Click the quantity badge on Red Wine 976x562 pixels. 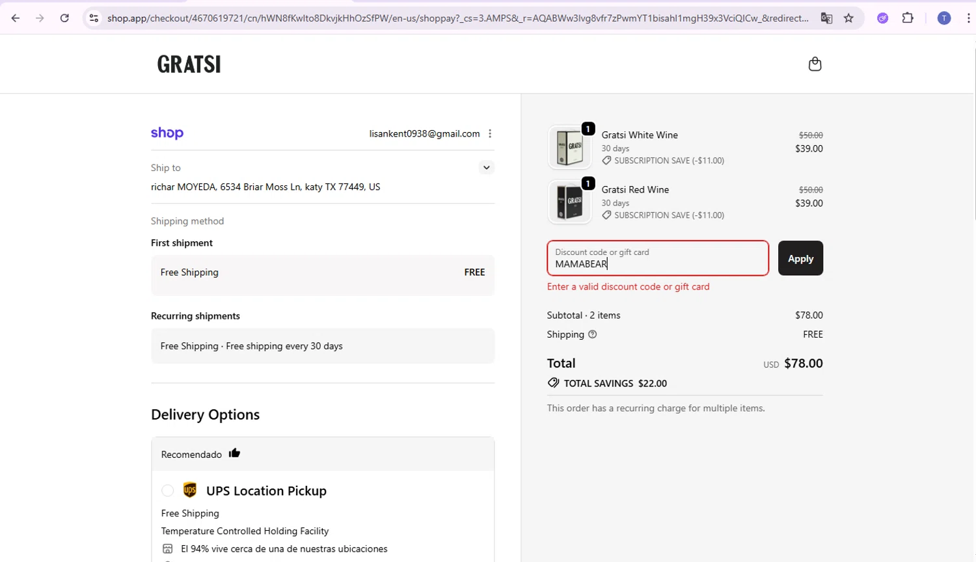click(588, 183)
